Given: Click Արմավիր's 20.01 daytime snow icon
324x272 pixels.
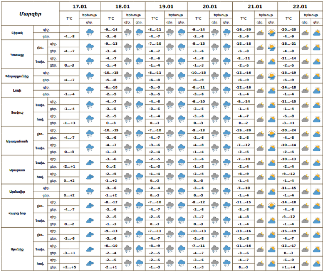Looking at the screenshot, I should 227,191.
